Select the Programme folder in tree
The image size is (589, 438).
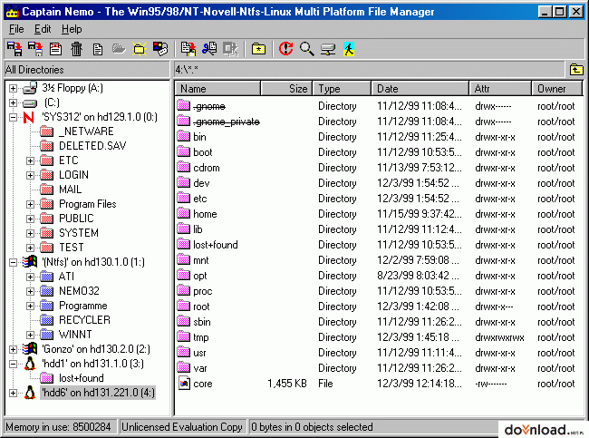pos(83,306)
